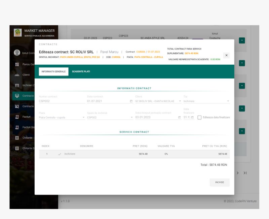Expand the Client dropdown
The image size is (269, 219).
[180, 101]
